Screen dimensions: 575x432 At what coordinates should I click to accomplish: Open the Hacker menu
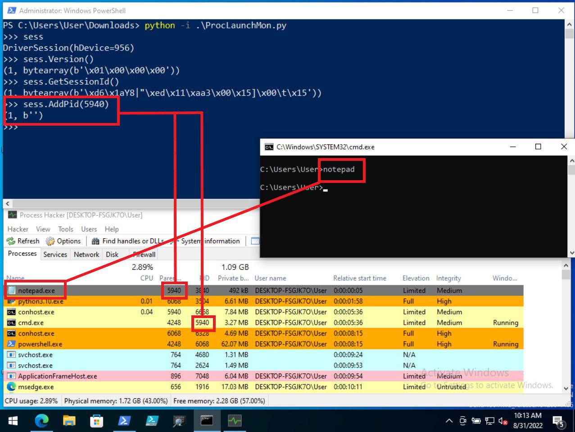pyautogui.click(x=18, y=229)
